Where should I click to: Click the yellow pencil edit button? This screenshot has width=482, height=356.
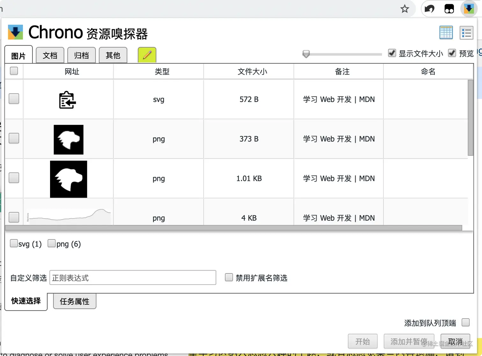[x=147, y=55]
